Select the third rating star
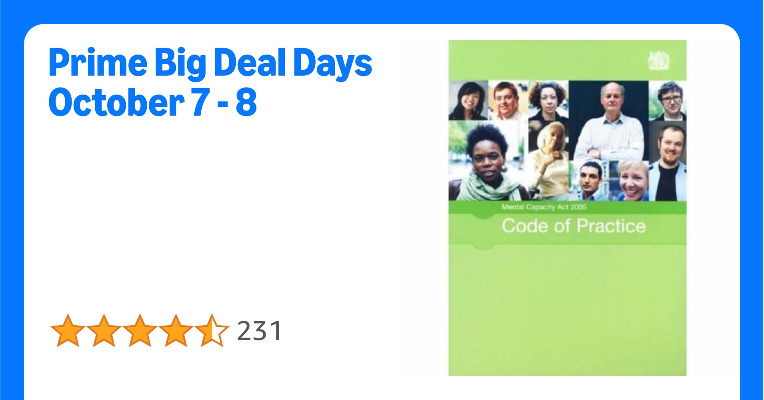The width and height of the screenshot is (764, 400). (x=140, y=330)
